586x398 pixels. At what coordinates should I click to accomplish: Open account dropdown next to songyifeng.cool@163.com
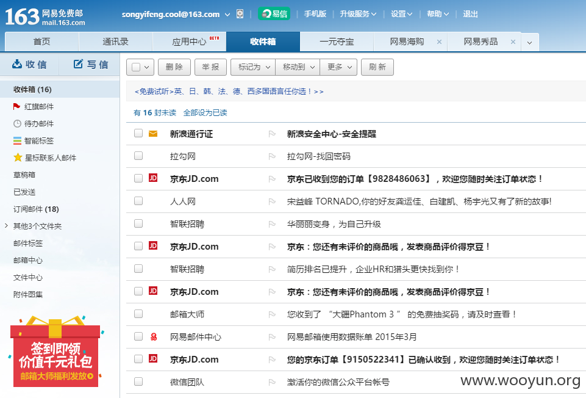(x=227, y=15)
